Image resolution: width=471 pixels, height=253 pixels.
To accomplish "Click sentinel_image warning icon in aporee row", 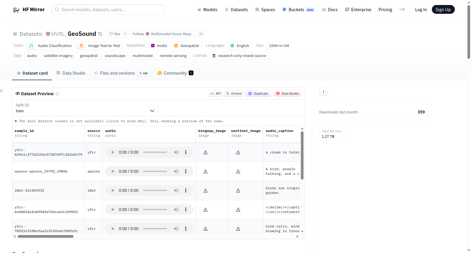I will [238, 172].
